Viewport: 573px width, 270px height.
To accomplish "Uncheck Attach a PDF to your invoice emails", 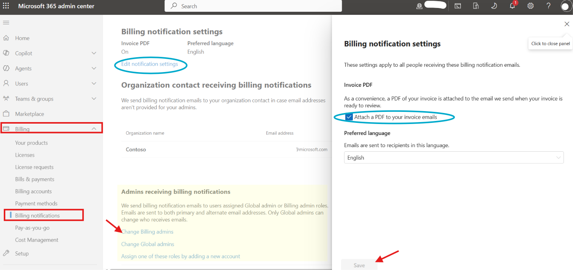I will (x=349, y=117).
